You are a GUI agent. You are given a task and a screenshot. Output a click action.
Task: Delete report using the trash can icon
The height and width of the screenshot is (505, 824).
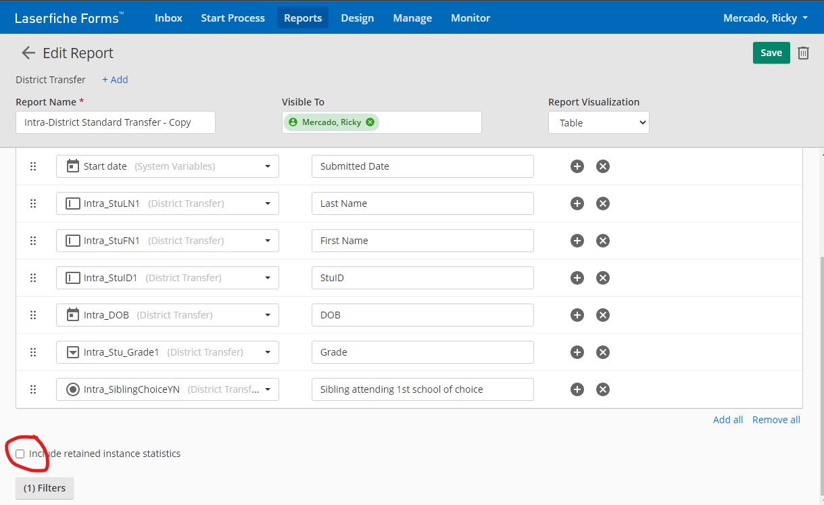[803, 53]
